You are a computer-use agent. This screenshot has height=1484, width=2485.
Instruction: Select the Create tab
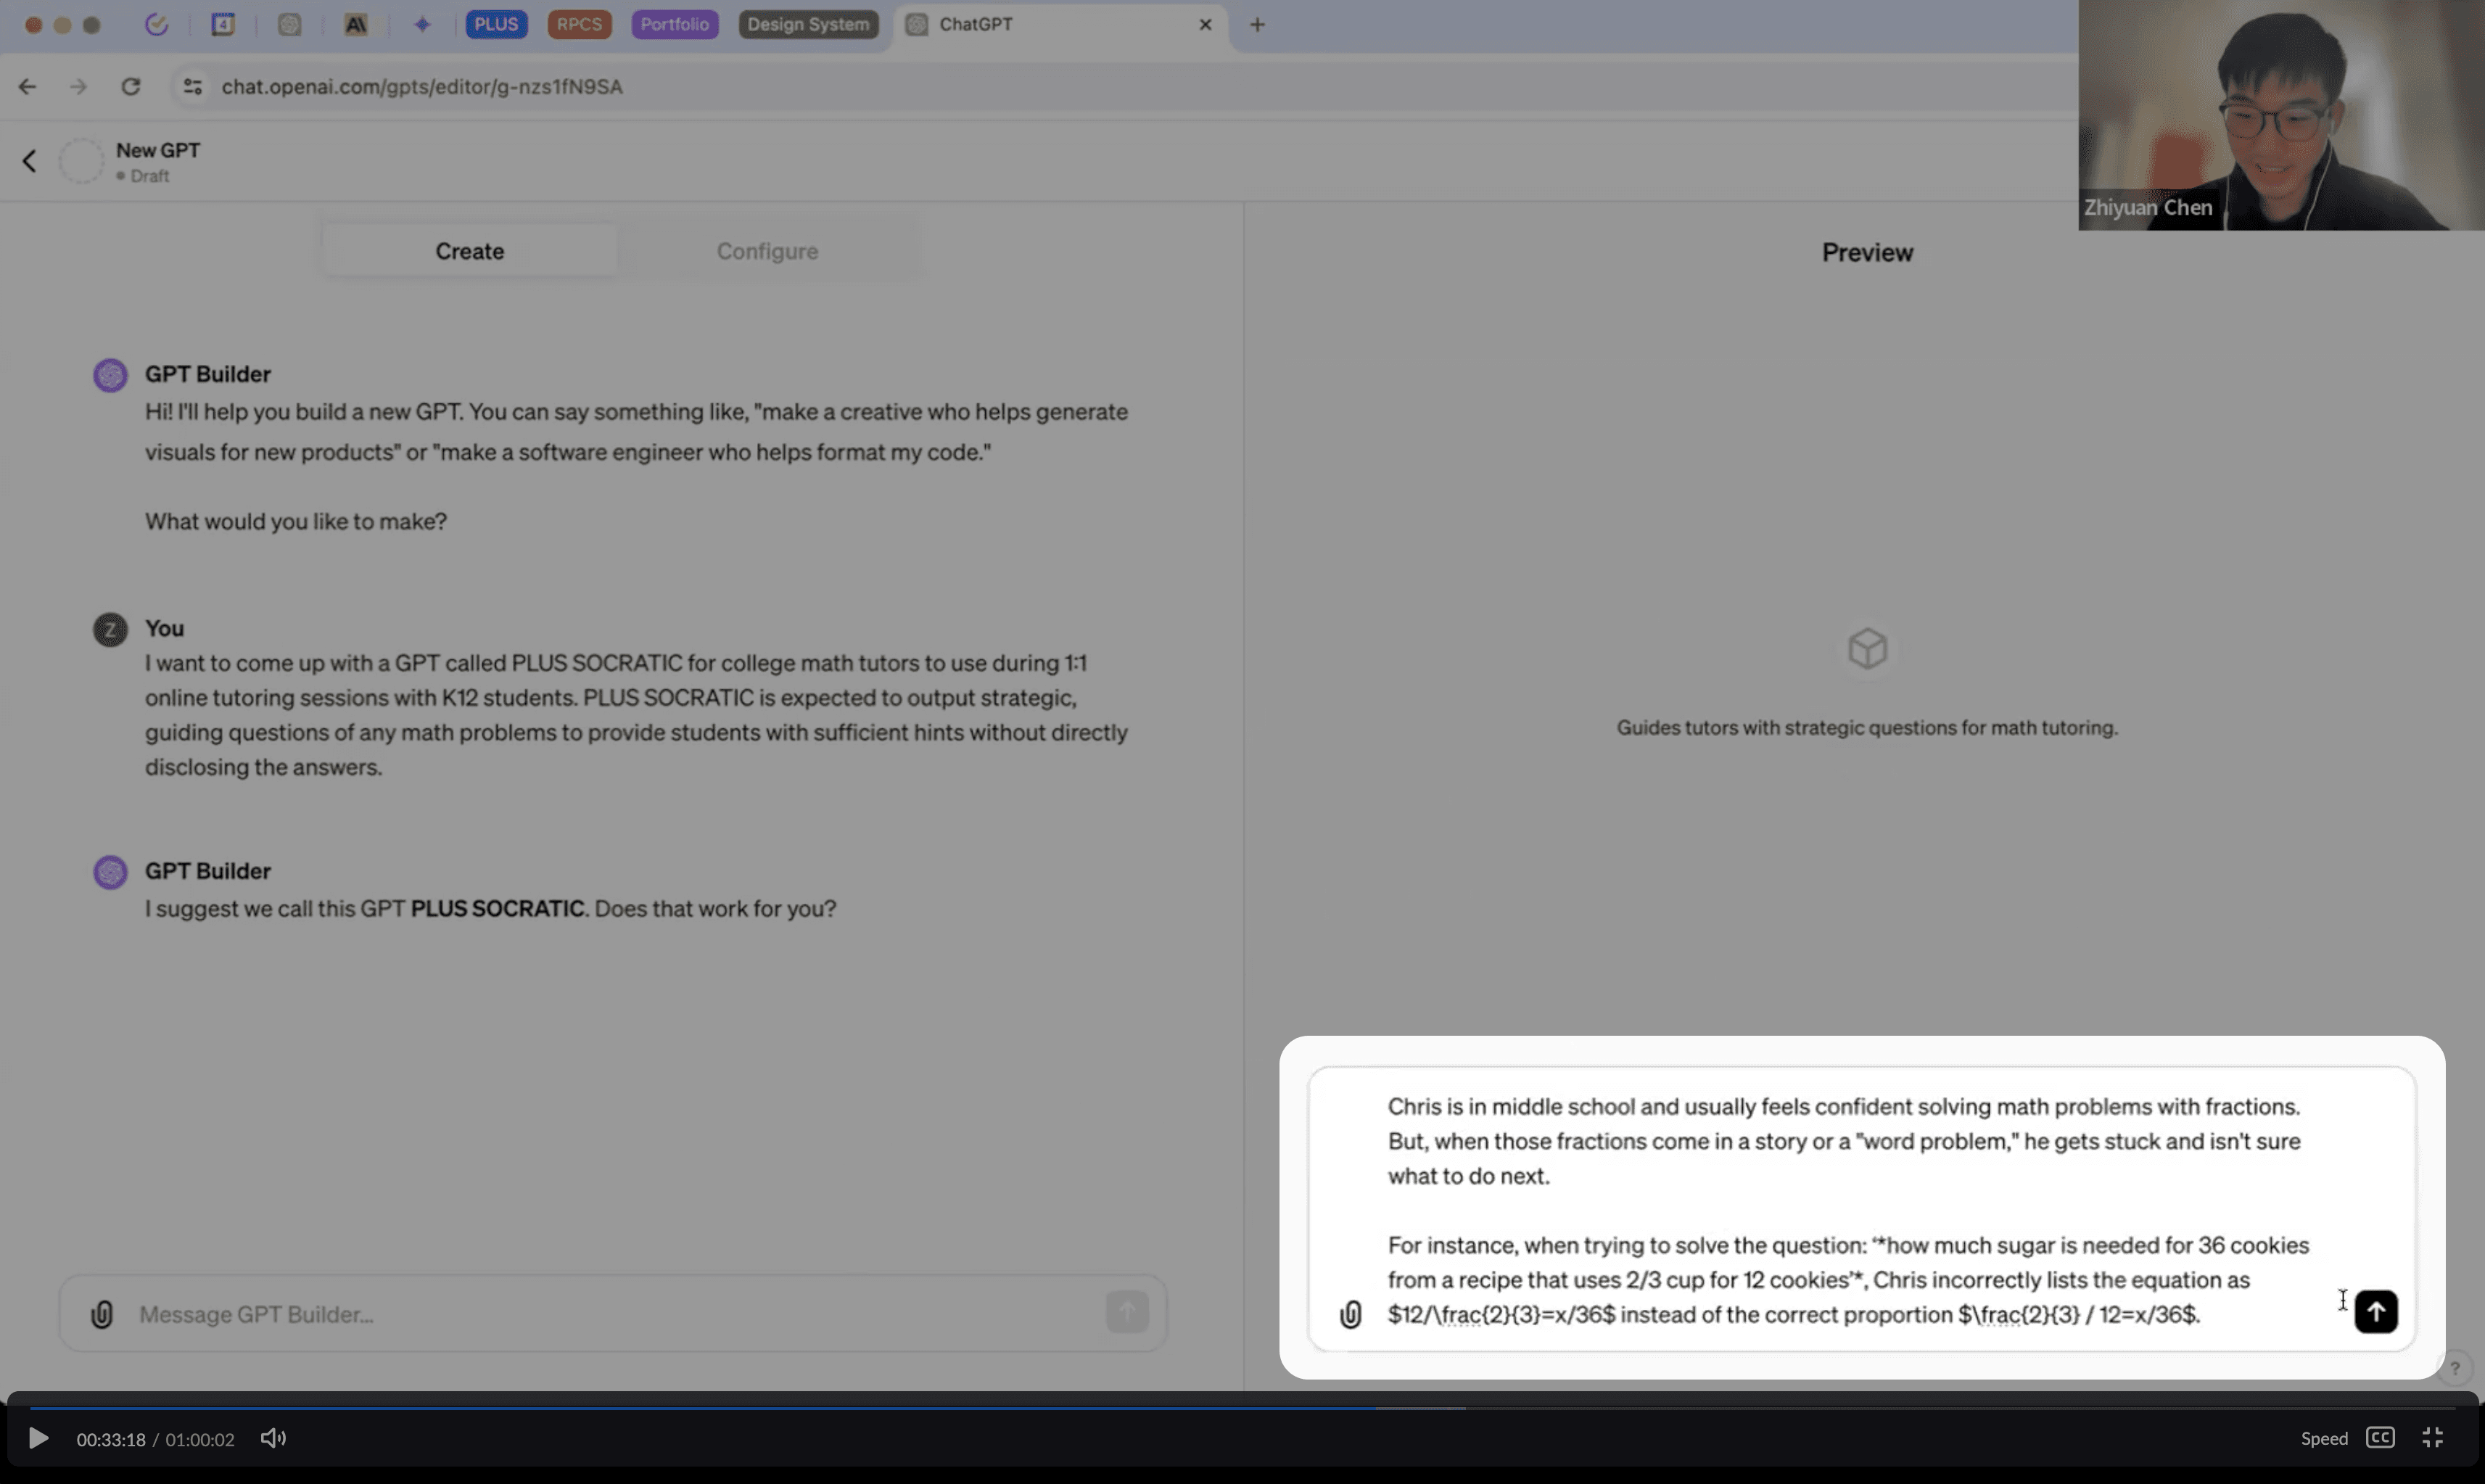point(469,251)
